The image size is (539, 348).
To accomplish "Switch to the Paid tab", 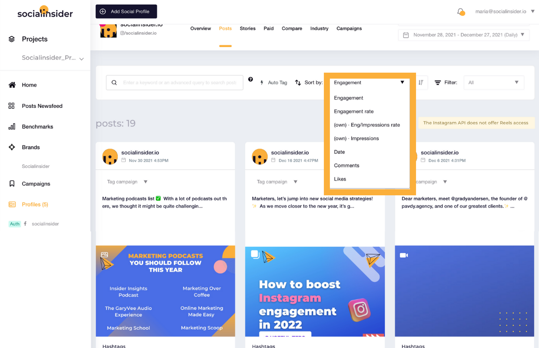I will coord(269,28).
